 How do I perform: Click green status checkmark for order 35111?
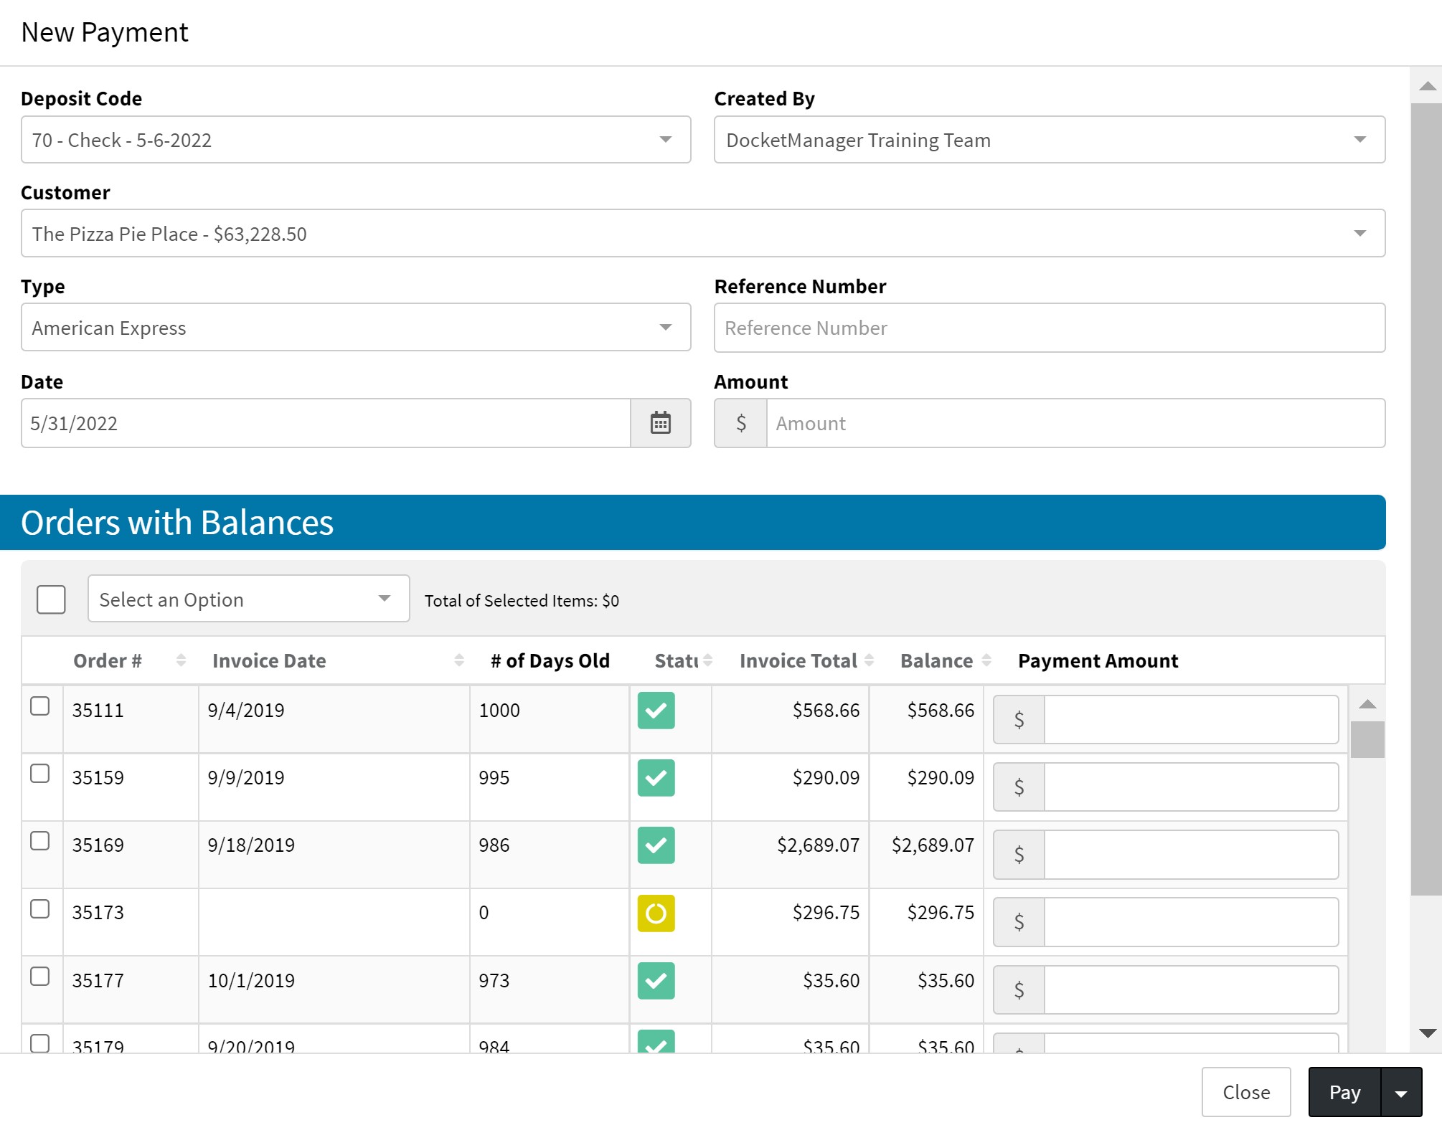click(x=656, y=711)
